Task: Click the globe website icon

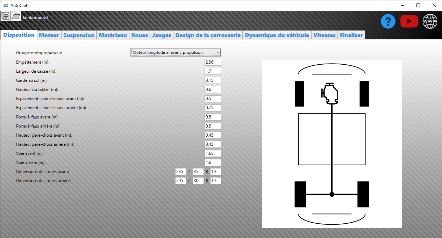Action: pos(430,22)
